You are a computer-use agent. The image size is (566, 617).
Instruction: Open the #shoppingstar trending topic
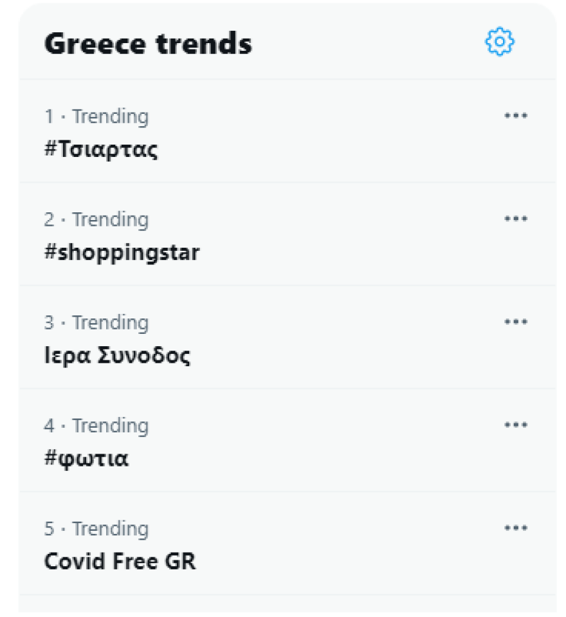[120, 252]
